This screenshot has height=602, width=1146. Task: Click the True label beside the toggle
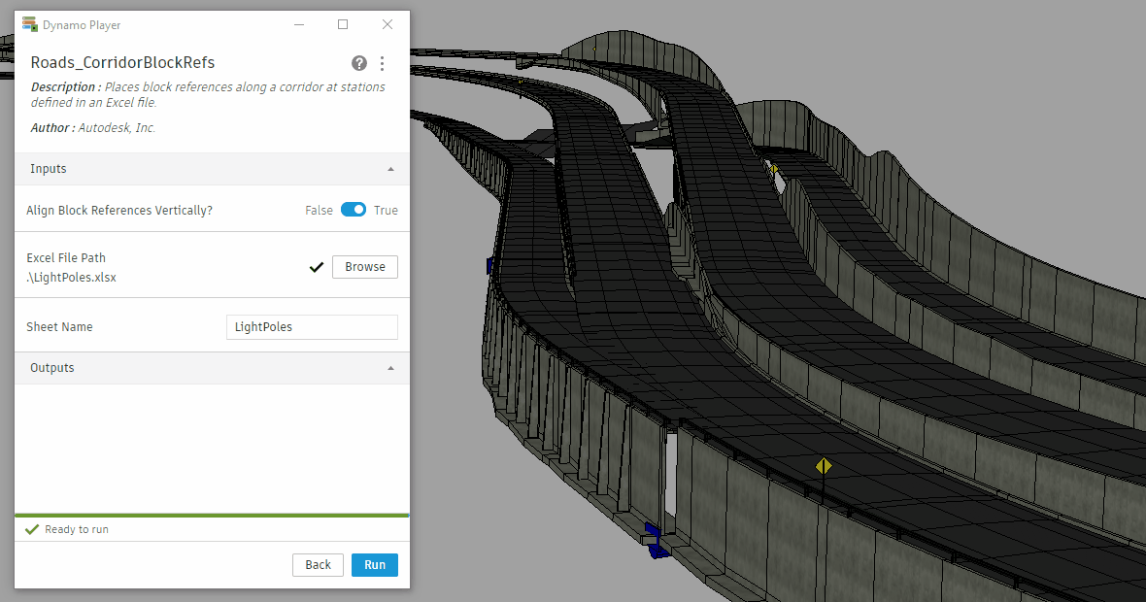pyautogui.click(x=386, y=211)
